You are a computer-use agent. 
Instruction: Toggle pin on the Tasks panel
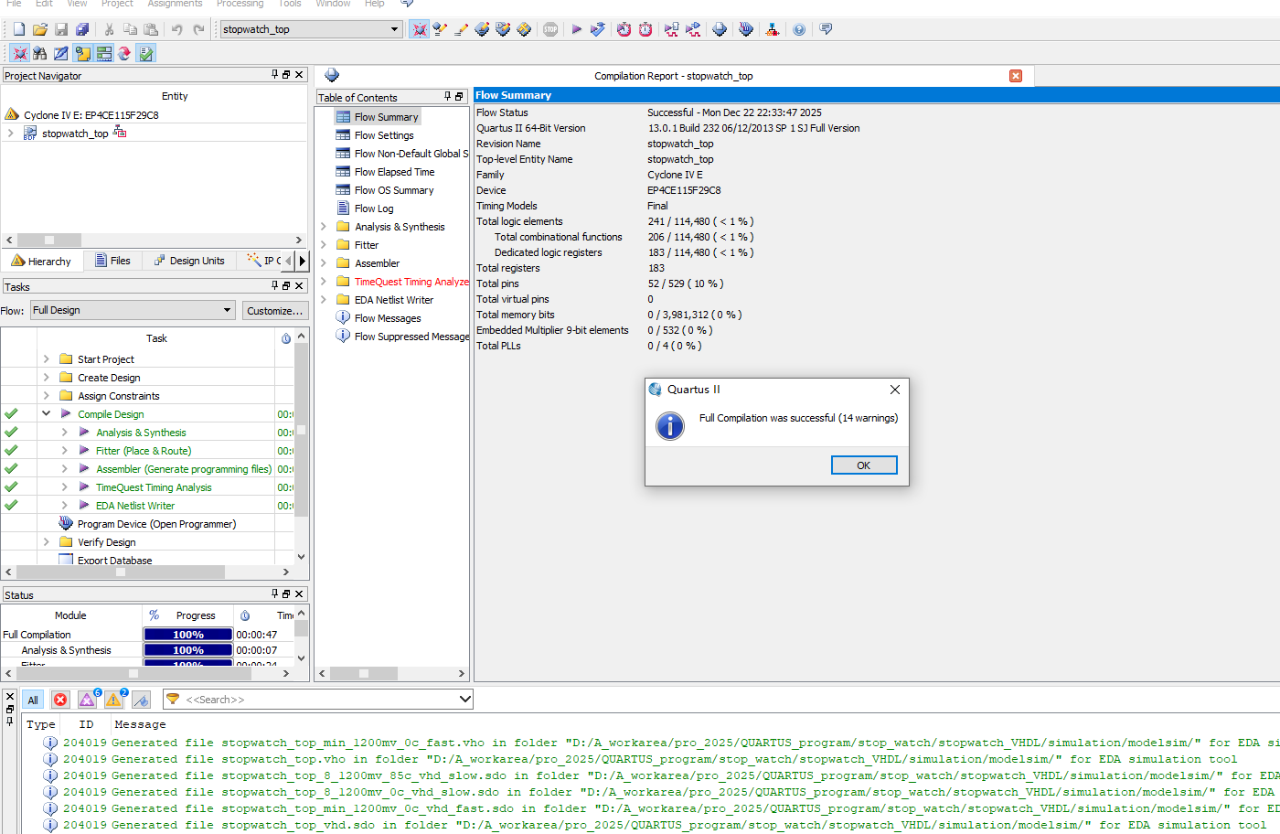[274, 286]
